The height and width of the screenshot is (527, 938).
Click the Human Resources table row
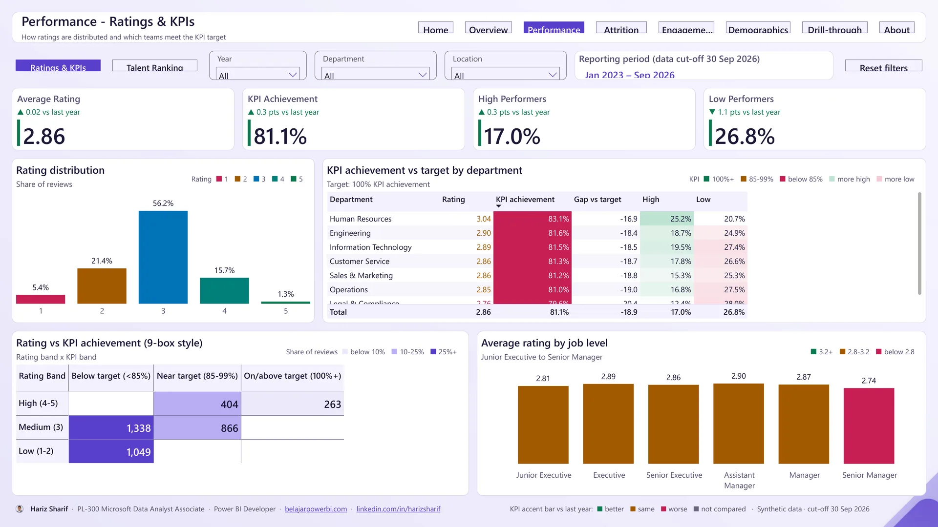[537, 219]
